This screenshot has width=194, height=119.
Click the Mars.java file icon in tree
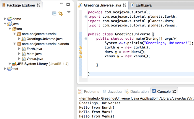pyautogui.click(x=24, y=54)
